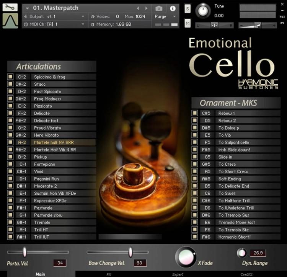Enable the Tremolo articulation checkbox

10,222
